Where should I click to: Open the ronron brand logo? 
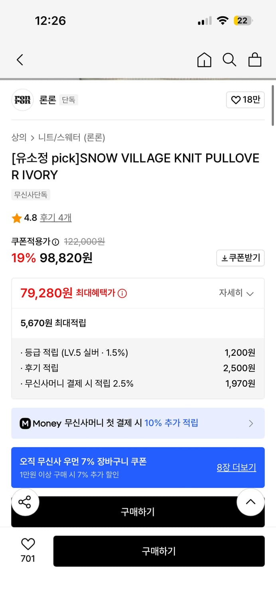22,100
